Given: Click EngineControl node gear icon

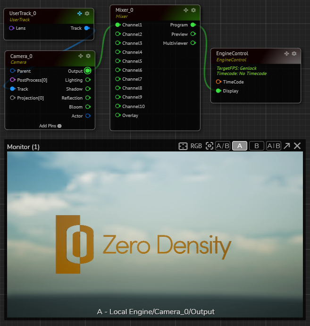Looking at the screenshot, I should click(294, 54).
